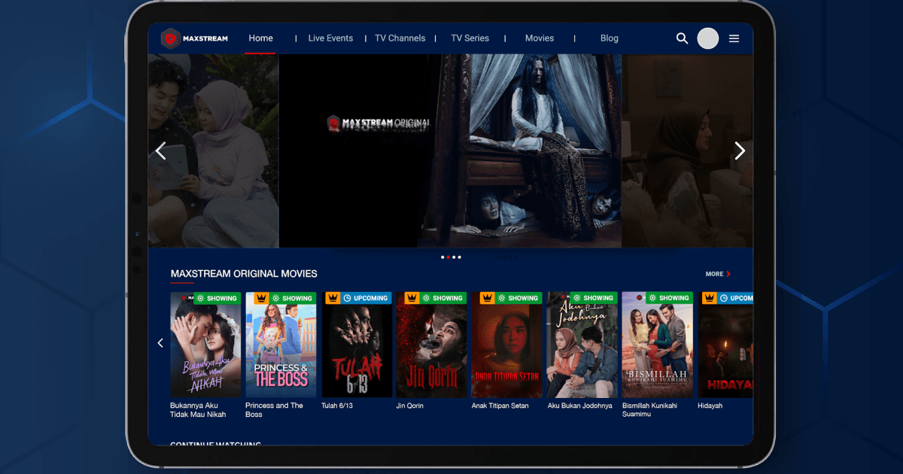Switch to the TV Series tab
Viewport: 903px width, 474px height.
point(470,38)
